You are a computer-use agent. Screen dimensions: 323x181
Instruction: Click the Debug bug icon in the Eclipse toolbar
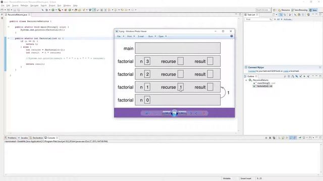[47, 10]
